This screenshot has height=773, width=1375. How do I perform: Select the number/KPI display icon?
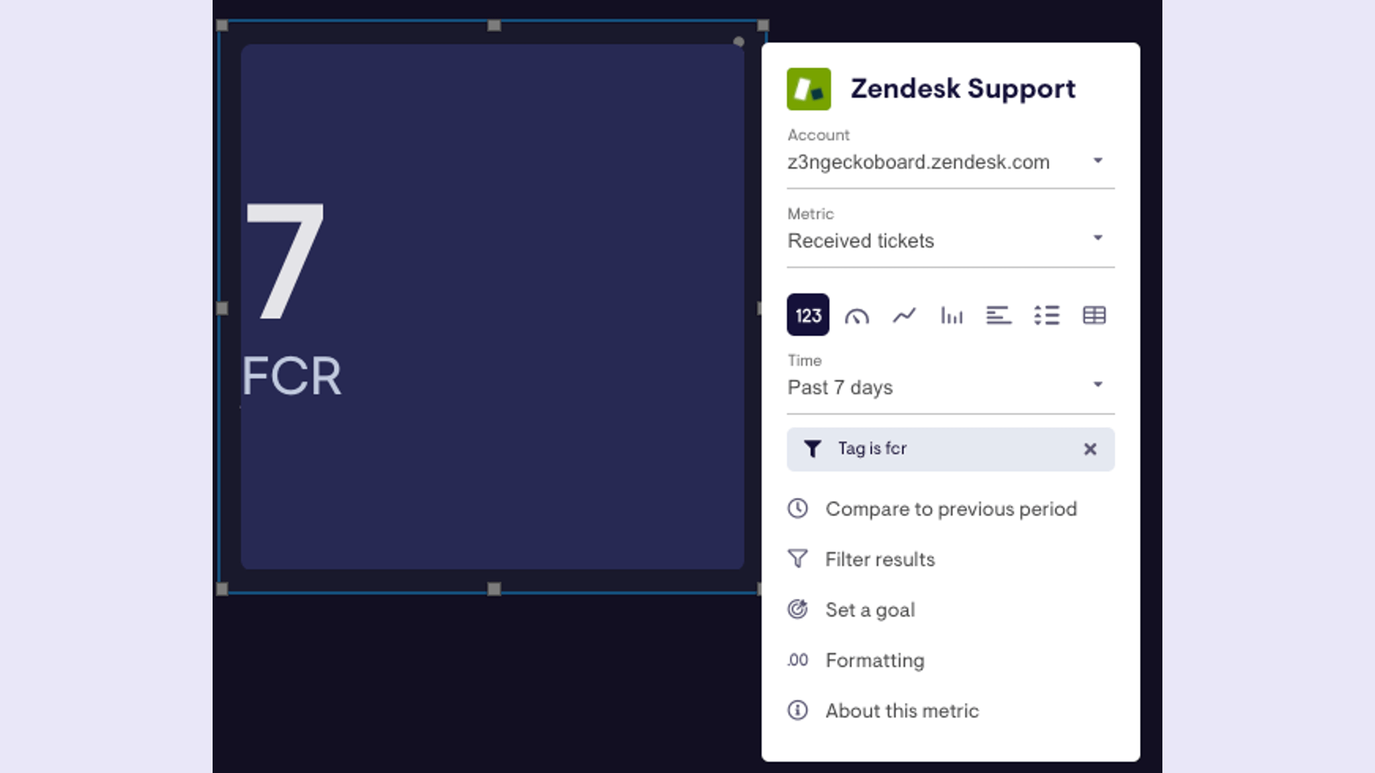[809, 315]
